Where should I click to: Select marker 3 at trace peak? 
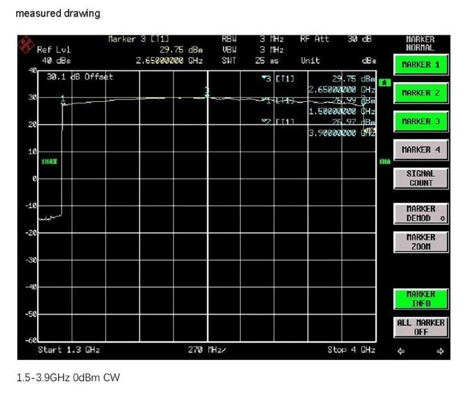click(207, 92)
